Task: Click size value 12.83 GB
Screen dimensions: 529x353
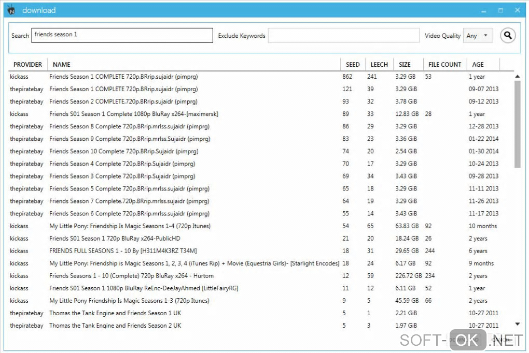Action: [407, 114]
